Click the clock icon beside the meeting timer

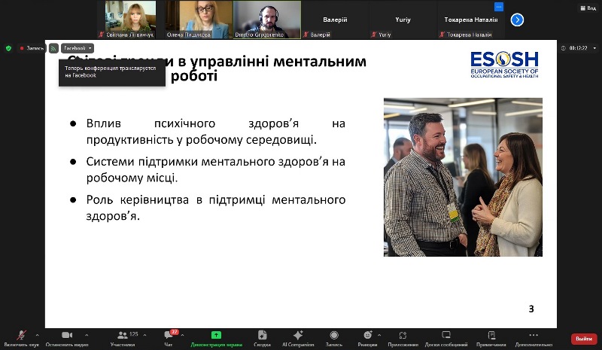(x=563, y=48)
